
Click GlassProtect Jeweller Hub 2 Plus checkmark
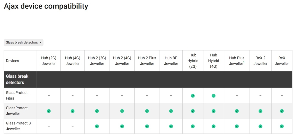tap(147, 111)
